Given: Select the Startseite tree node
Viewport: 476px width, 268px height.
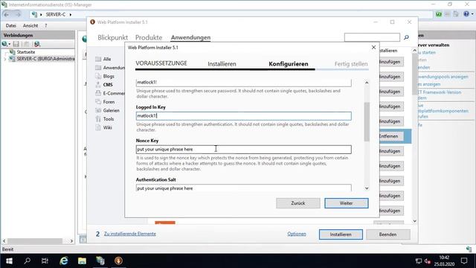Looking at the screenshot, I should pyautogui.click(x=26, y=52).
